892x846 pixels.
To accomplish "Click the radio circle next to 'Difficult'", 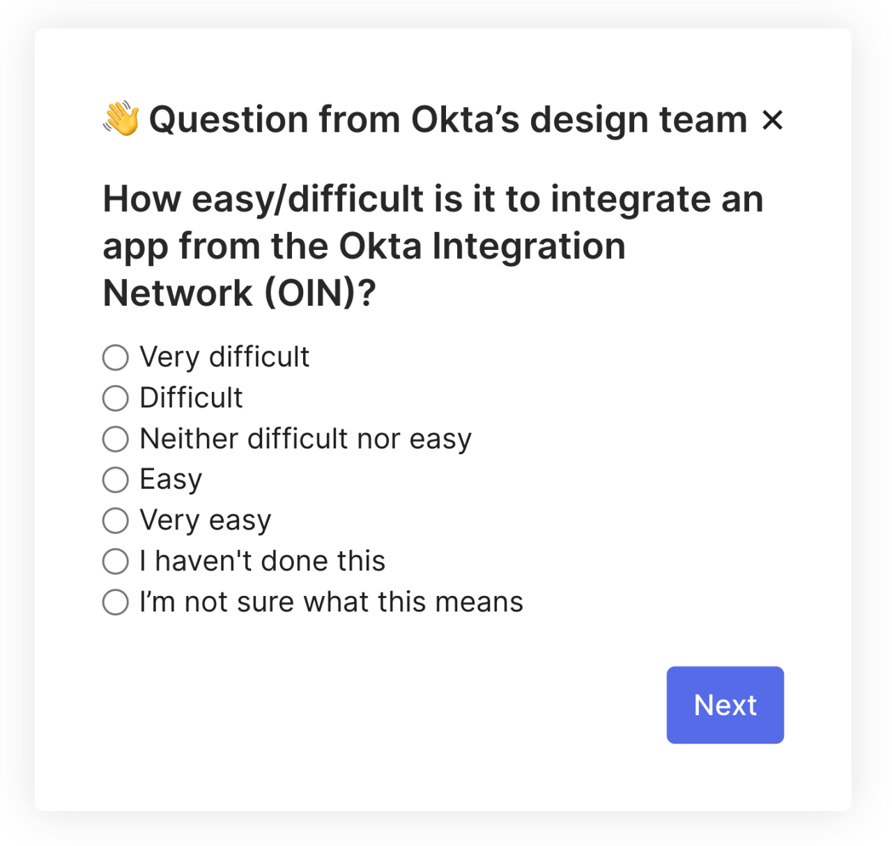I will [114, 398].
